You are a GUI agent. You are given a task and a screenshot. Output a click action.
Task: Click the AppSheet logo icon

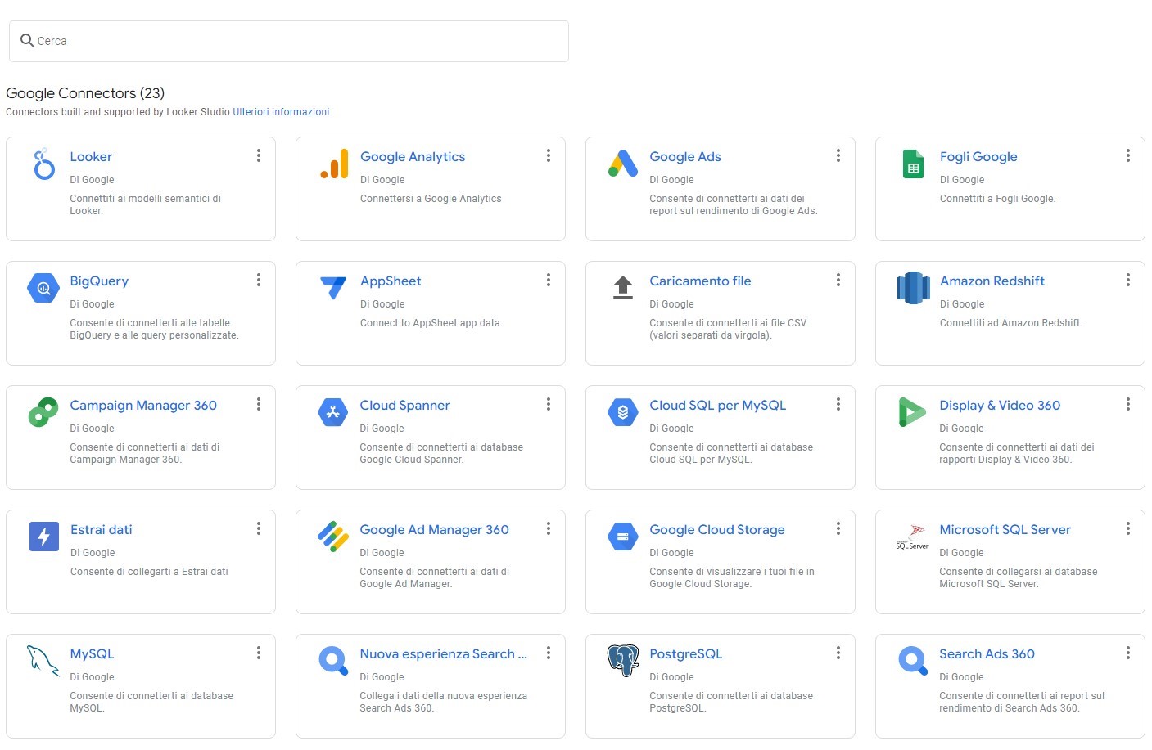[333, 288]
